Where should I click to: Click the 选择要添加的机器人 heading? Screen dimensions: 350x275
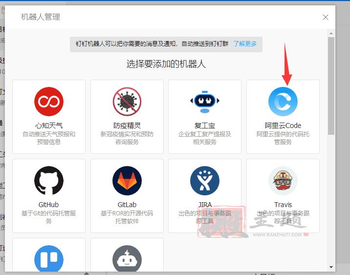point(166,64)
